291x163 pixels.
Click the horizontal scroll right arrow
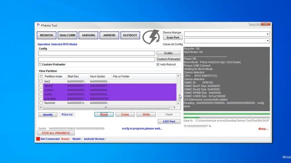(x=175, y=107)
